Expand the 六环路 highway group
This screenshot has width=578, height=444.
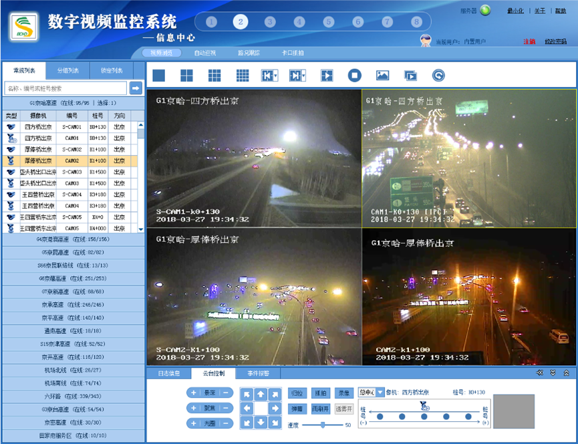tap(72, 396)
